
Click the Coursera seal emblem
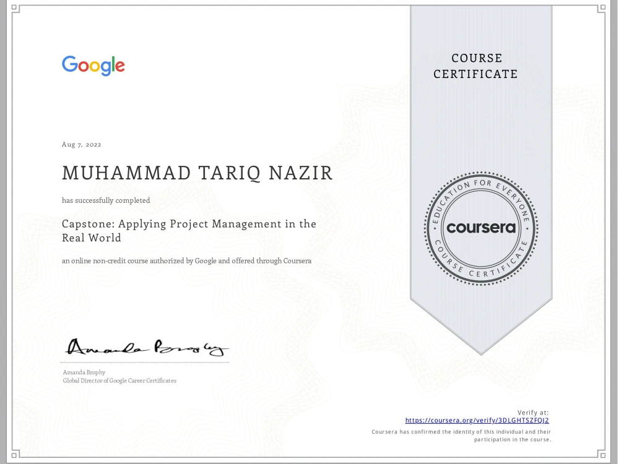pos(481,228)
